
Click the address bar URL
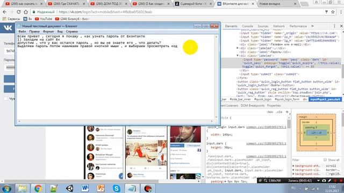[105, 12]
